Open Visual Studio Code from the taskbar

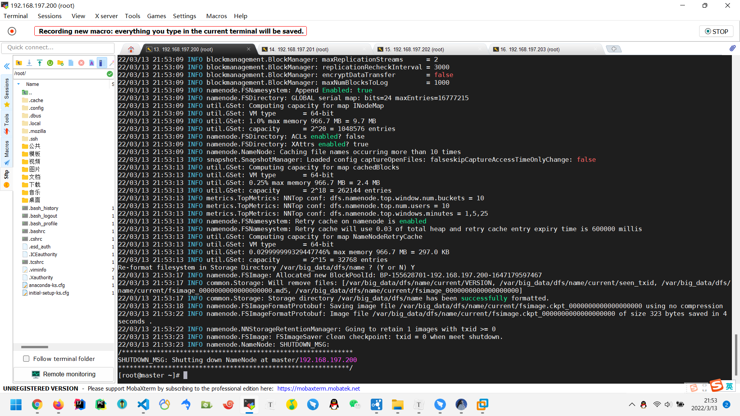point(143,404)
